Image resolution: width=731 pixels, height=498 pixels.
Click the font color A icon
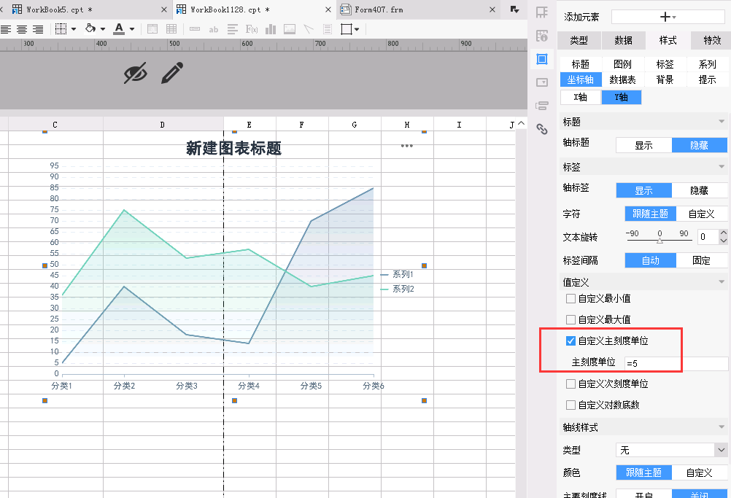click(119, 29)
